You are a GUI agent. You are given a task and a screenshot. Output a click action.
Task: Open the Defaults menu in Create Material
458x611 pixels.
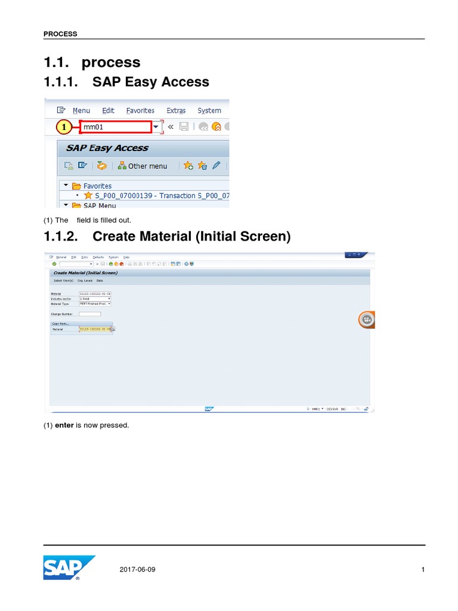pos(98,257)
